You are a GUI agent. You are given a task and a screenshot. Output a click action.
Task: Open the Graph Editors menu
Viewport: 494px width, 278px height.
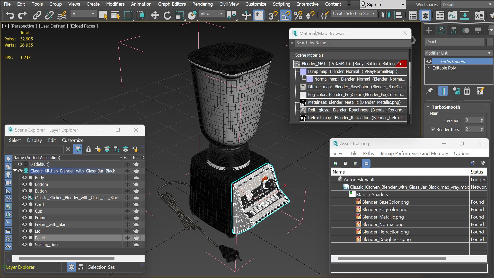[172, 4]
